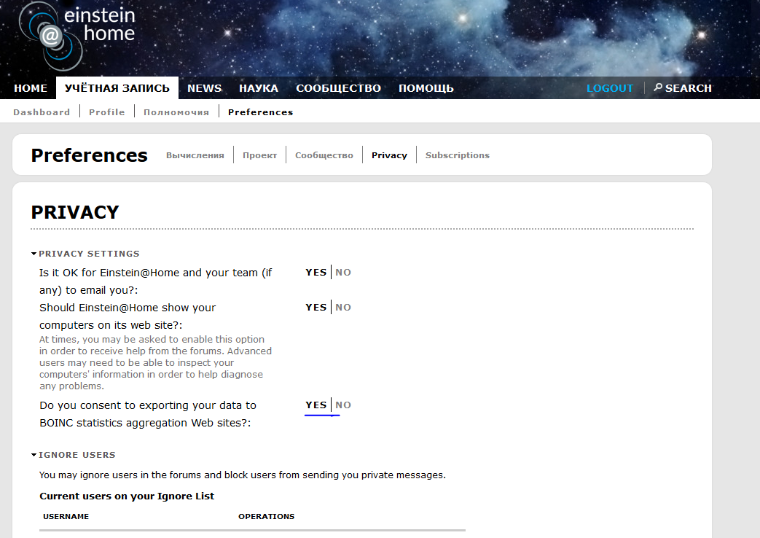Open the НАУКА menu

click(x=259, y=88)
